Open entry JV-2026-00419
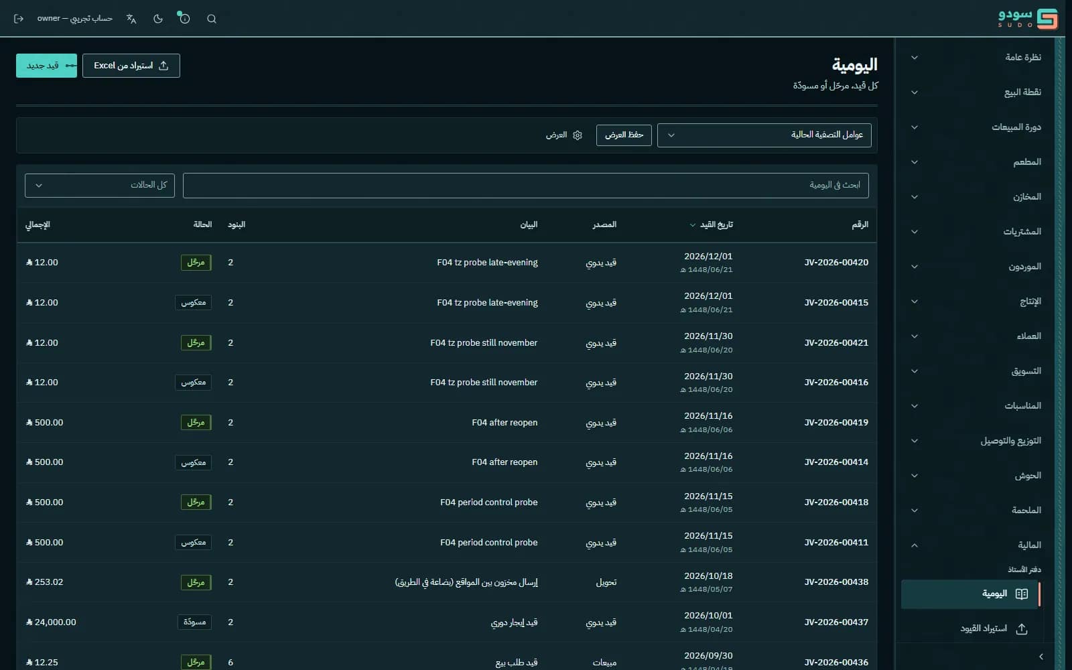 (x=836, y=423)
